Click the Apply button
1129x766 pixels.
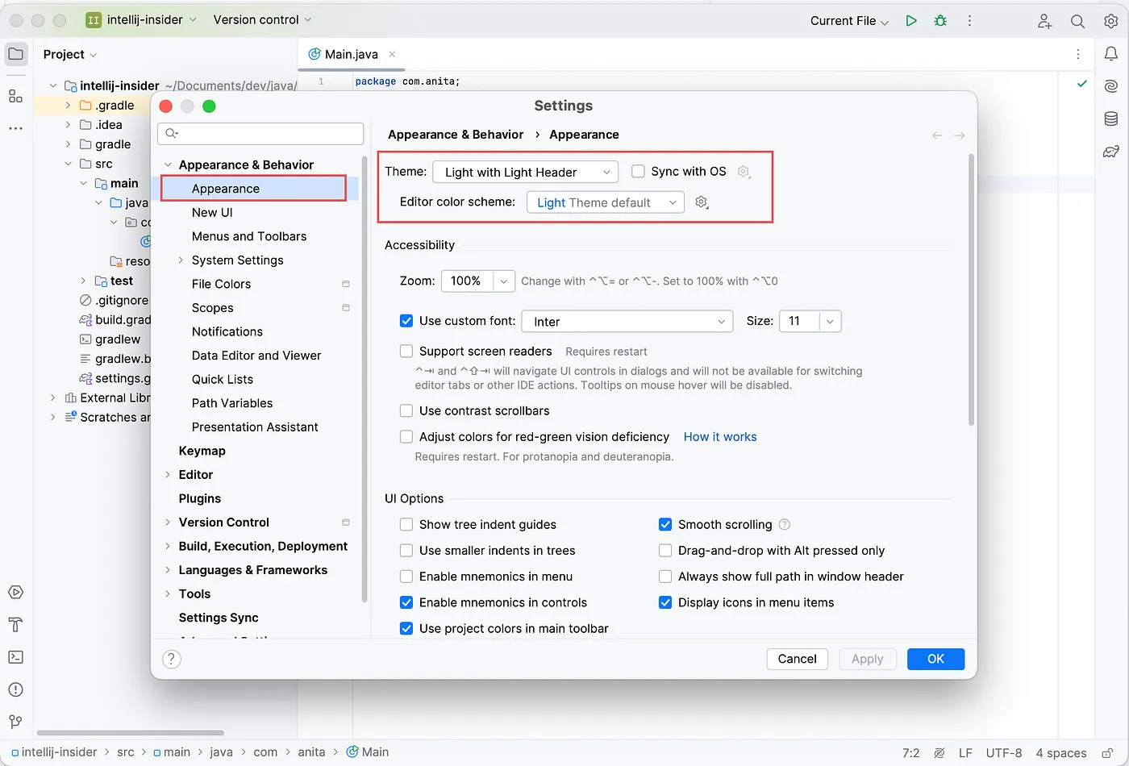click(x=867, y=659)
